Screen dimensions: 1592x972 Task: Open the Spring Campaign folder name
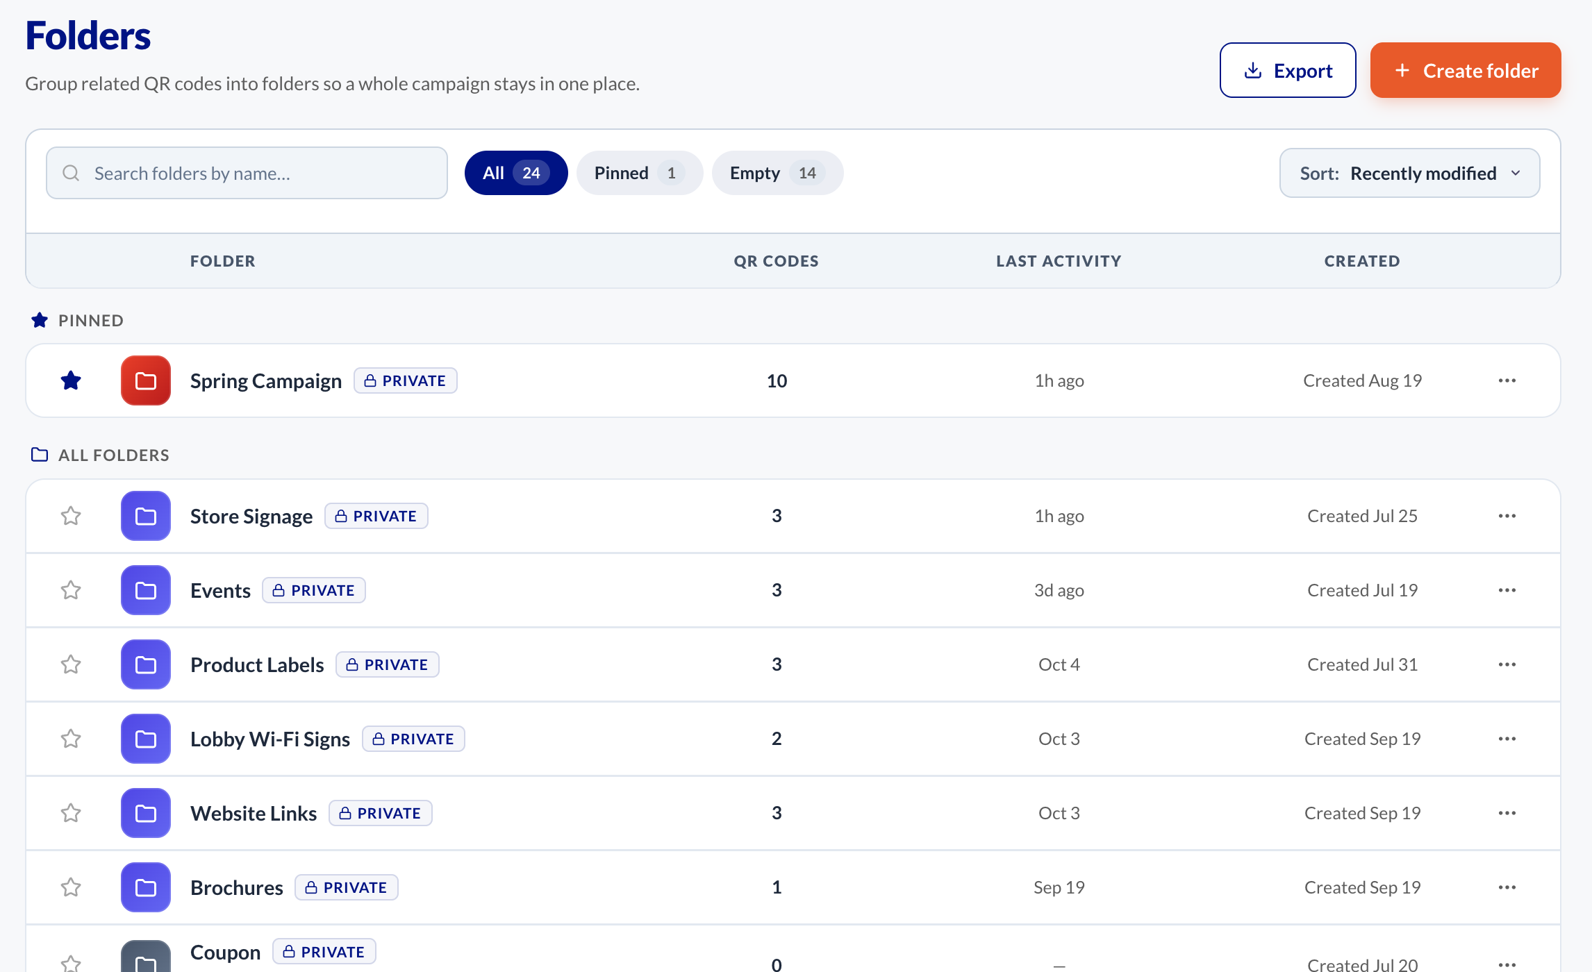click(266, 380)
